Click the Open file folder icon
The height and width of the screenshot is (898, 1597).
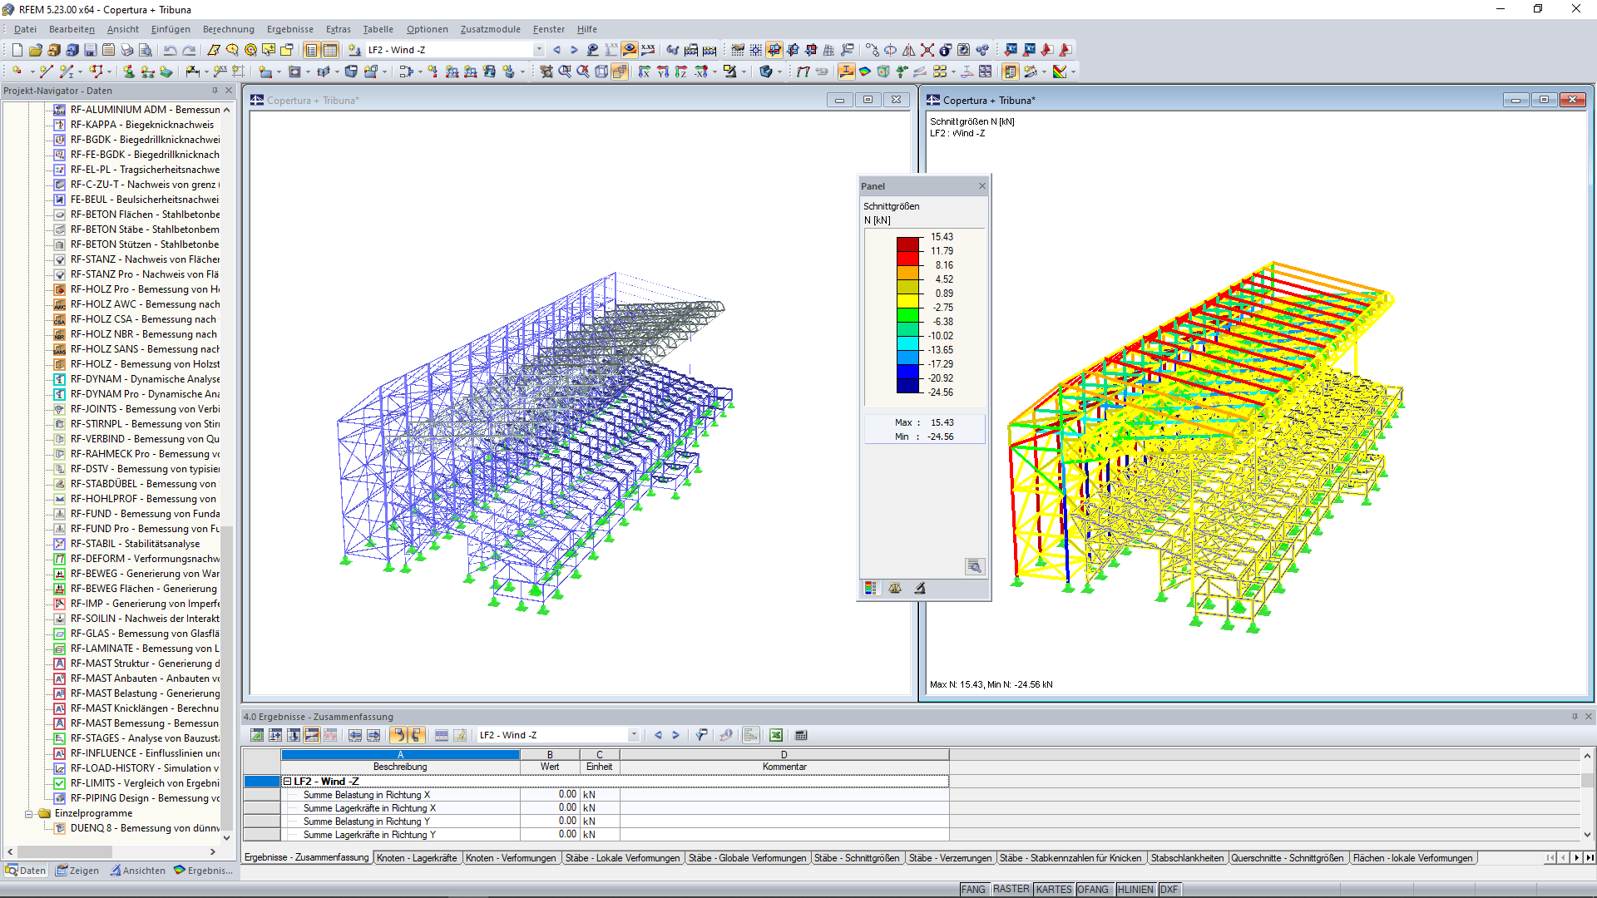point(36,50)
